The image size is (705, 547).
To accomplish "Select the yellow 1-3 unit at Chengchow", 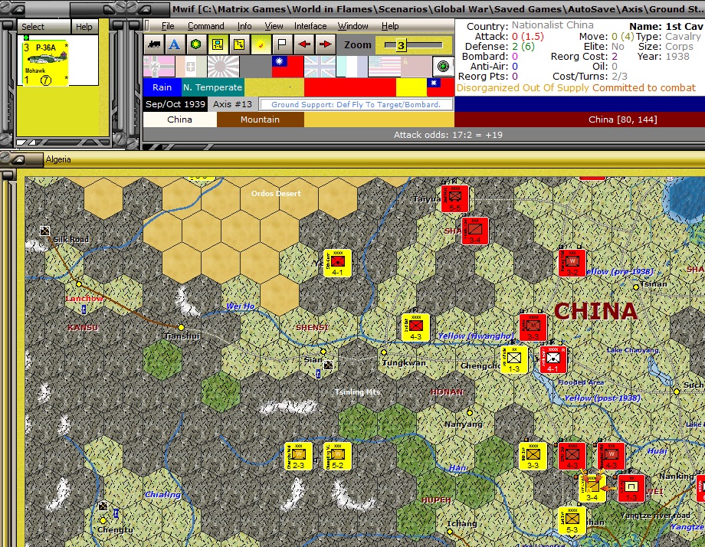I will tap(514, 359).
